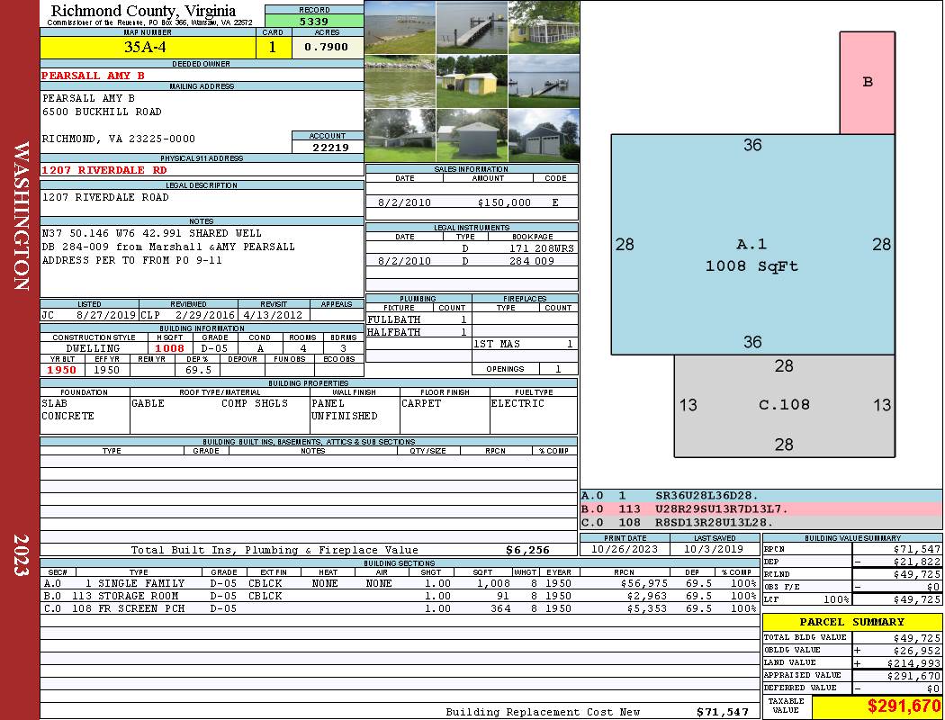945x720 pixels.
Task: Click the bookpage 284 009 entry
Action: pyautogui.click(x=532, y=261)
